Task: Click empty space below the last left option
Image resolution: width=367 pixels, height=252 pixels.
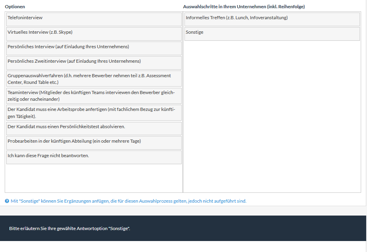Action: point(94,178)
